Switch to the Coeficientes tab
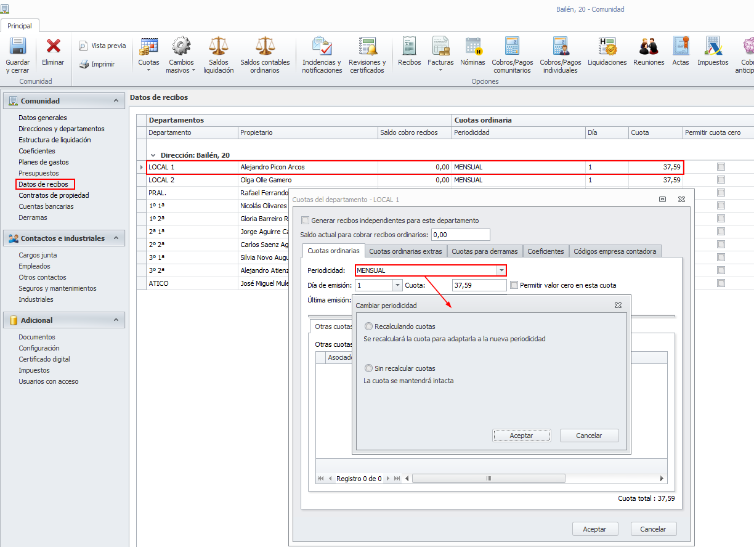754x547 pixels. point(545,251)
